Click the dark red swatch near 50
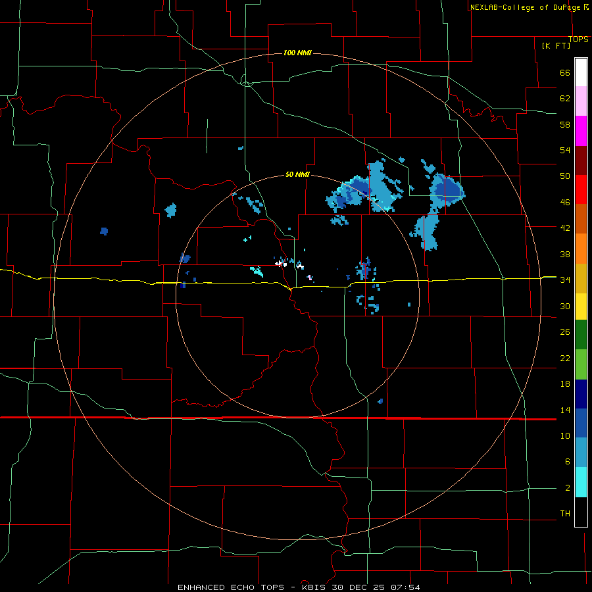Screen dimensions: 592x592 [x=581, y=160]
